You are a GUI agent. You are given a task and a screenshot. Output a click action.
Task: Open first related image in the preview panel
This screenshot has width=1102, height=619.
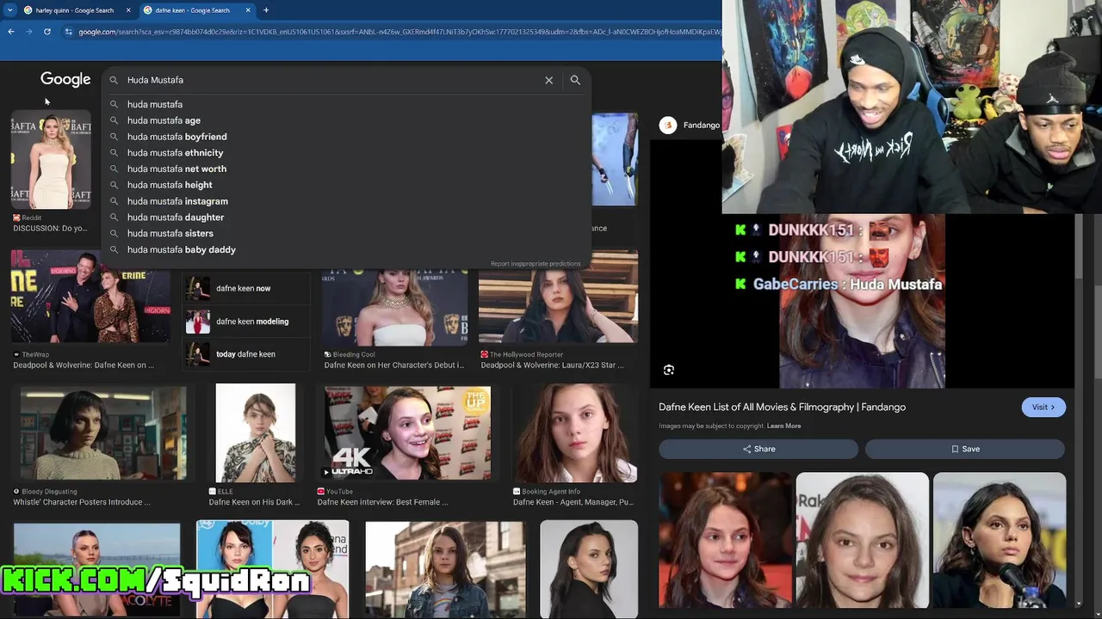pyautogui.click(x=726, y=540)
